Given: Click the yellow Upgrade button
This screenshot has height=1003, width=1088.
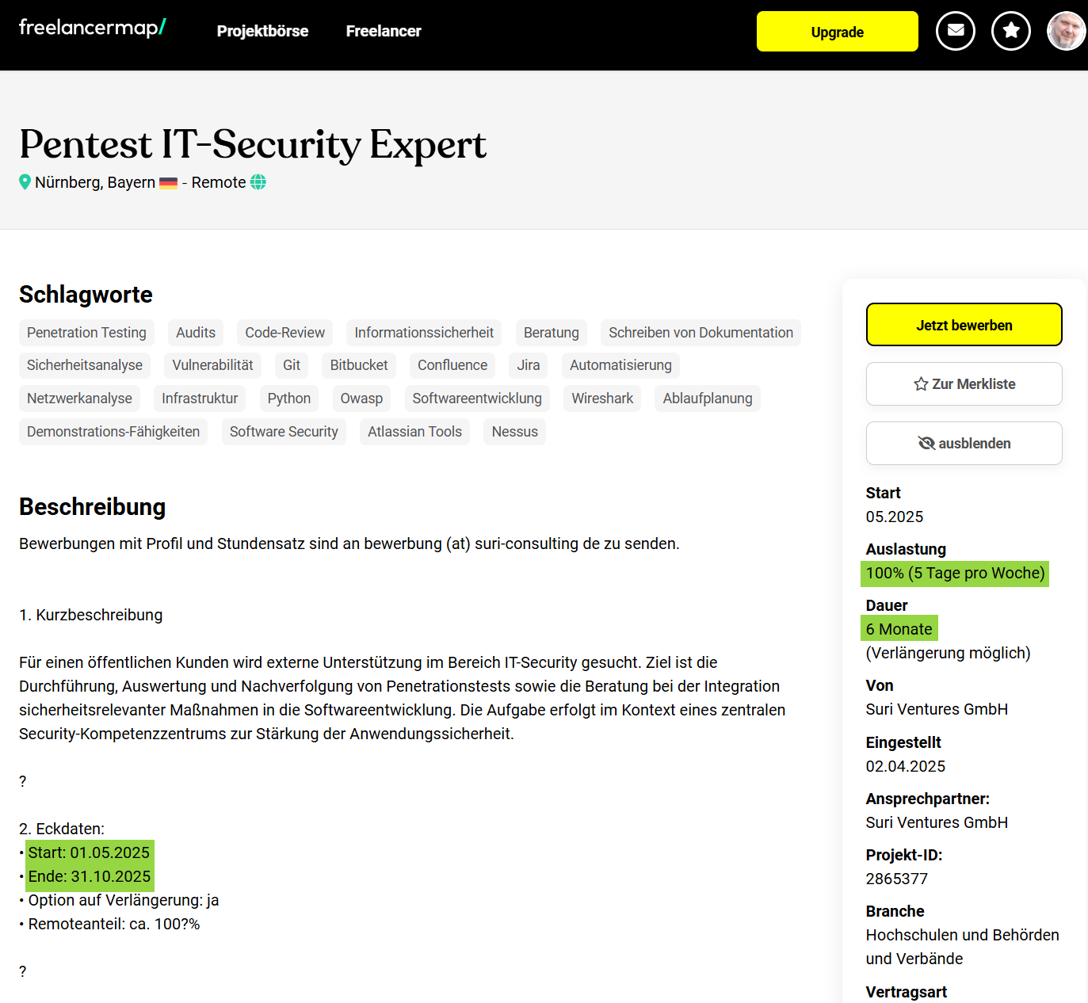Looking at the screenshot, I should [837, 32].
